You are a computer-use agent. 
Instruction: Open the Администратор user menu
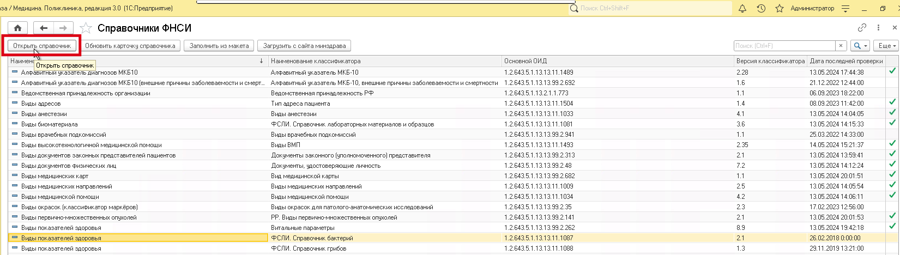(812, 8)
